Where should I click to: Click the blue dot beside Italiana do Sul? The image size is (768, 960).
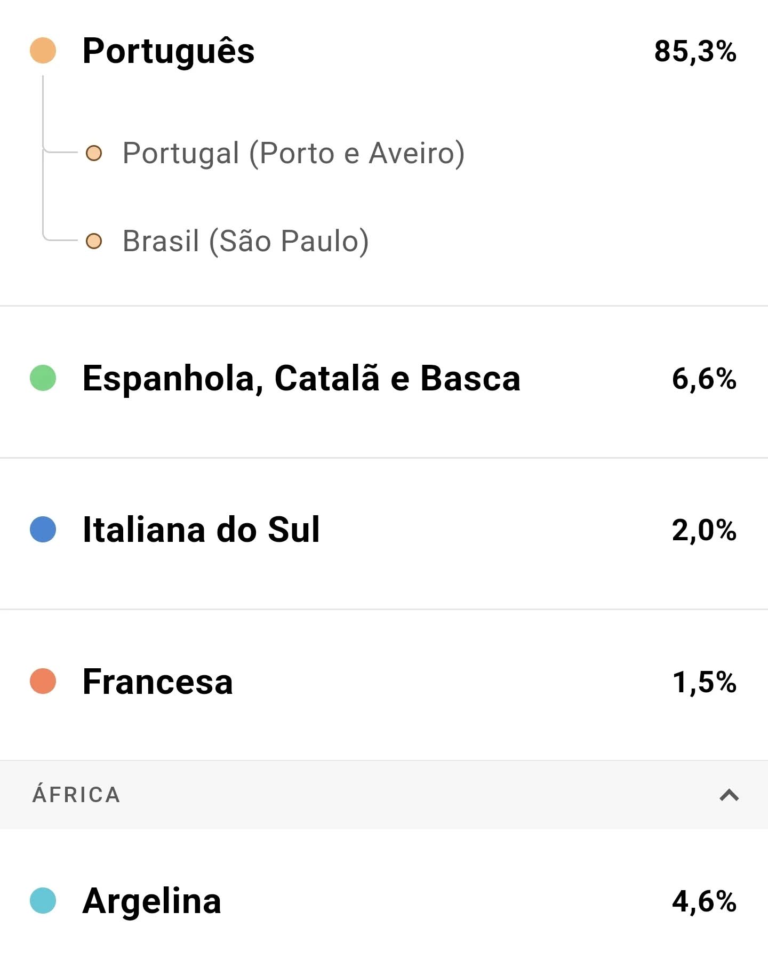pos(43,530)
